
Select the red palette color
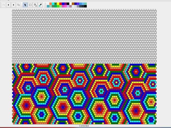[60, 3]
